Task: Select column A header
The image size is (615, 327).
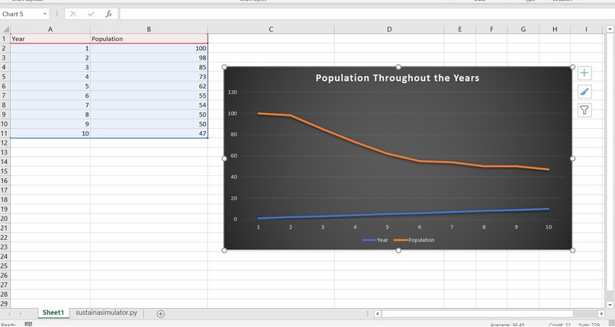Action: pos(50,30)
